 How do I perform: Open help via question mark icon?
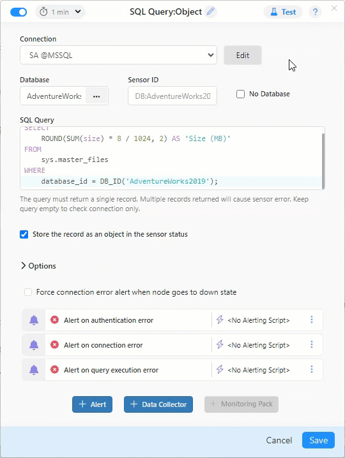point(315,12)
